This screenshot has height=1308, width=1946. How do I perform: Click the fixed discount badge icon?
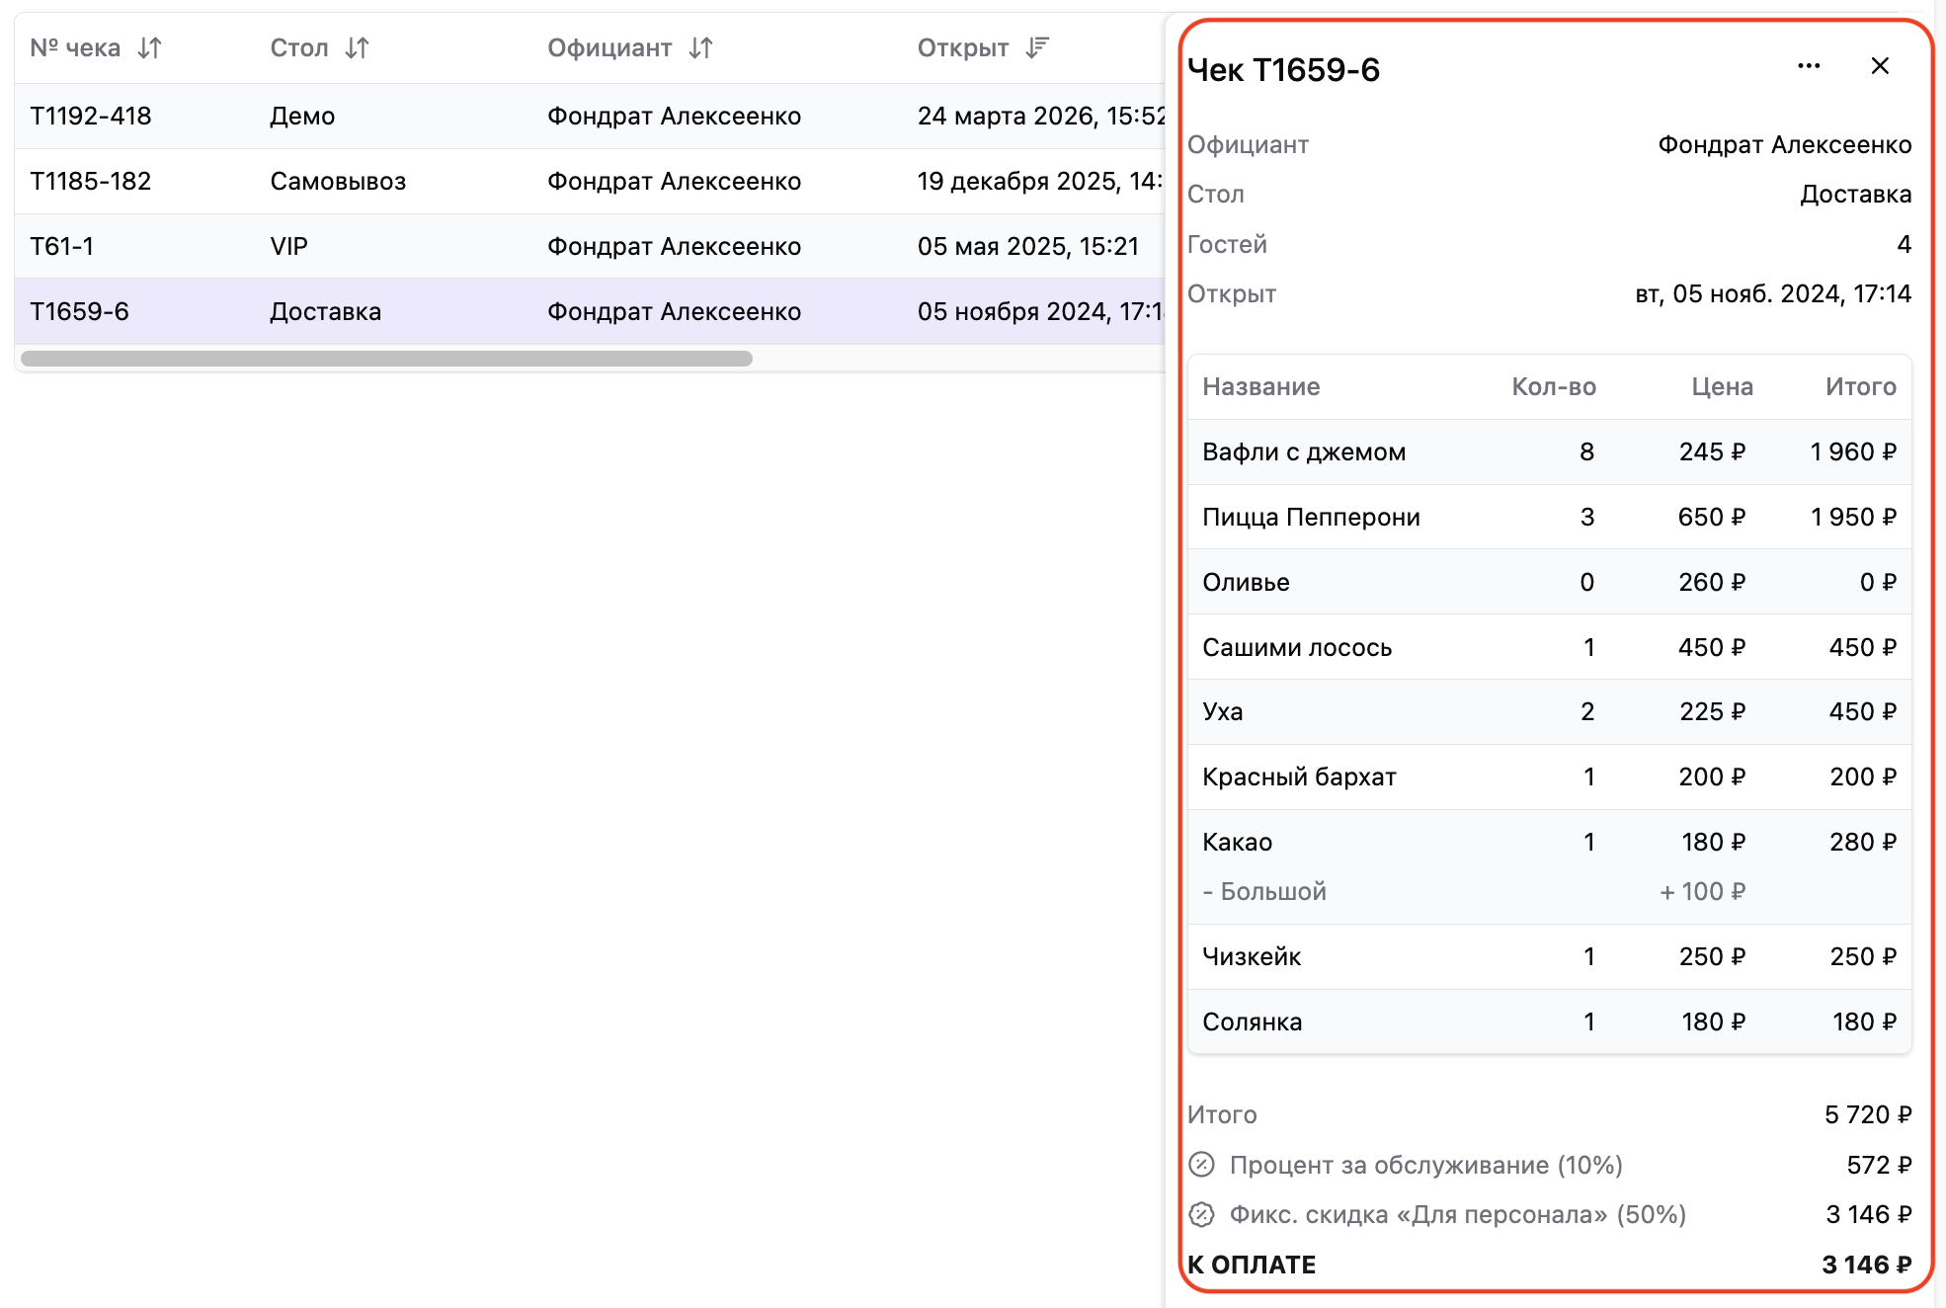(x=1201, y=1214)
